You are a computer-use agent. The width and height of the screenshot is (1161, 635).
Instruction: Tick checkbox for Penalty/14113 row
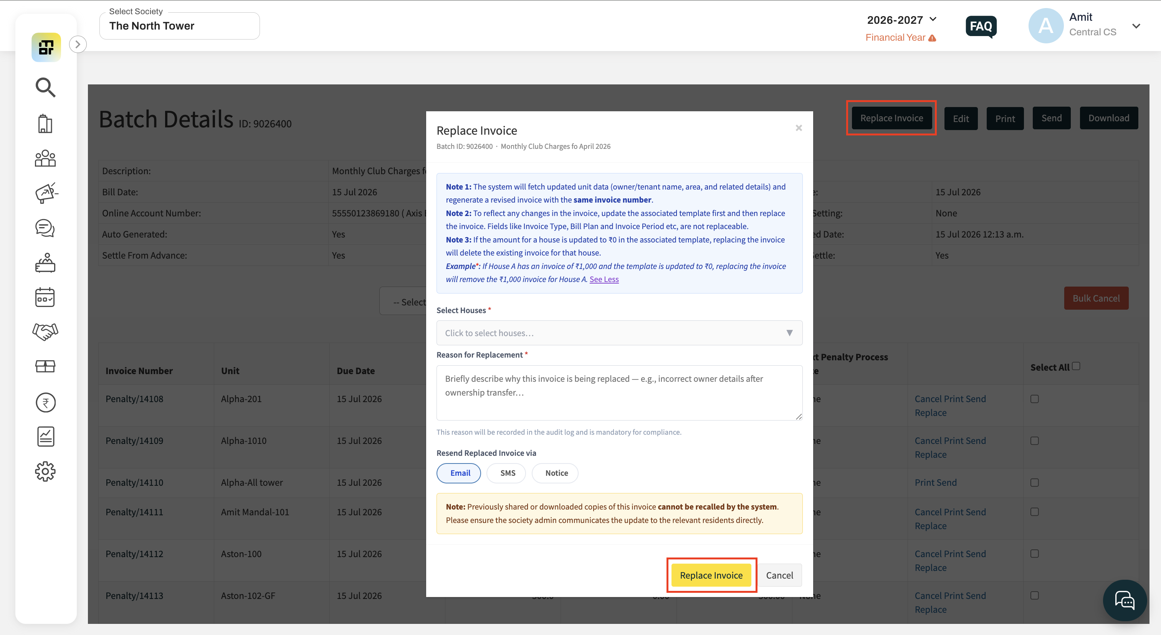point(1034,595)
